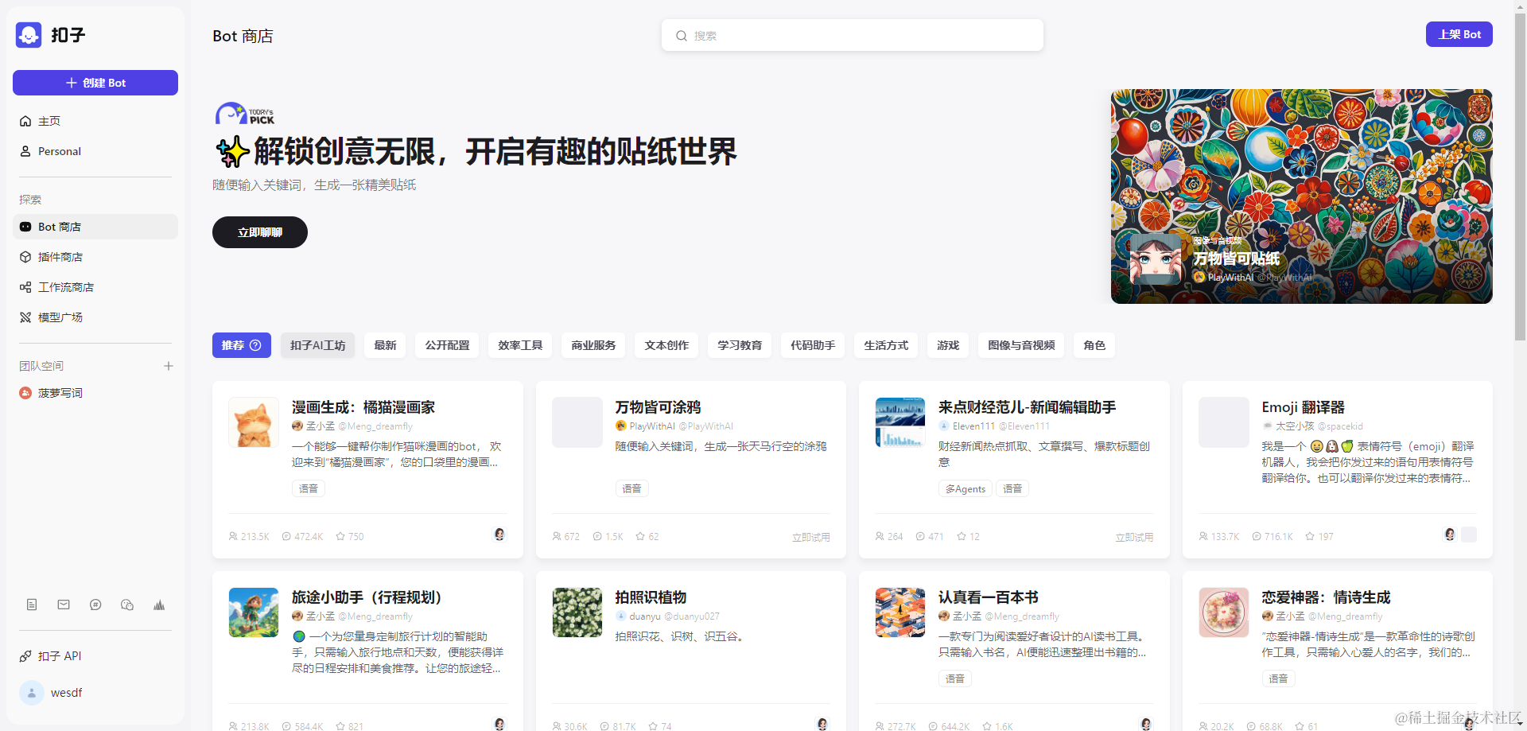This screenshot has height=731, width=1527.
Task: Click the 扣子 logo icon
Action: [29, 35]
